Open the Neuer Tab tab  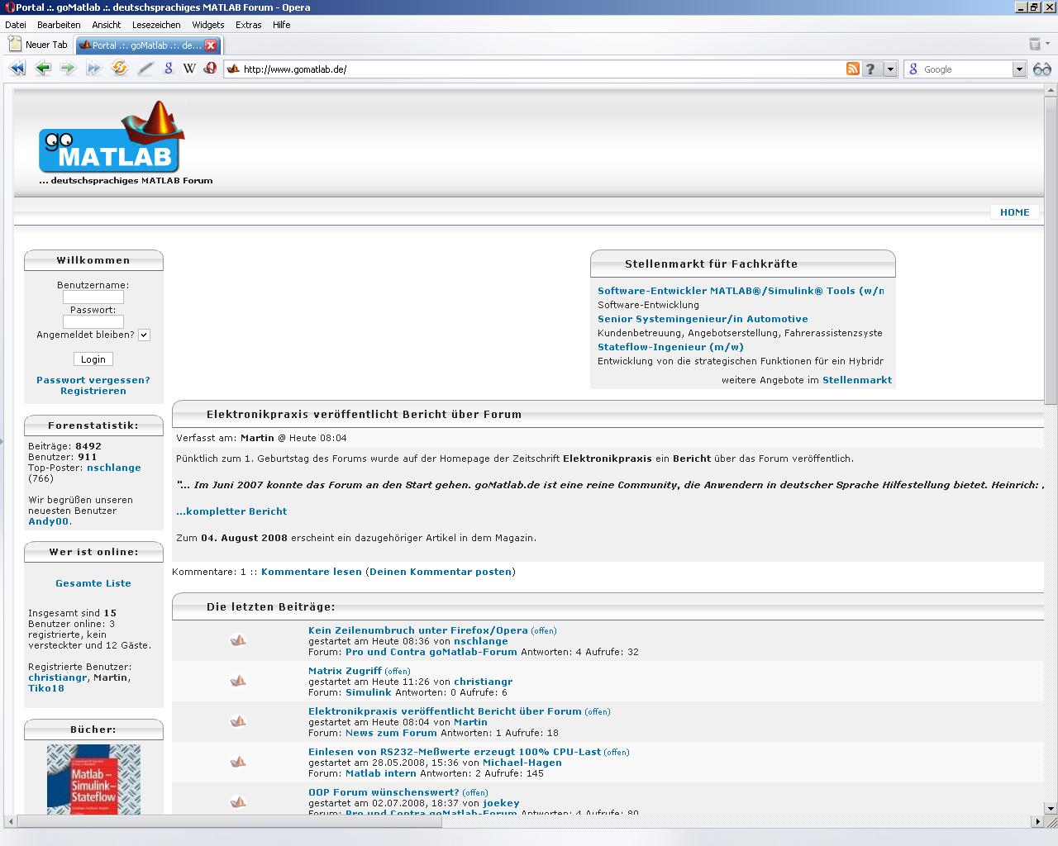(38, 45)
